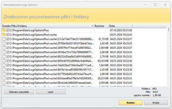Sort list by Data column header
Viewport: 172px width, 109px height.
coord(121,26)
